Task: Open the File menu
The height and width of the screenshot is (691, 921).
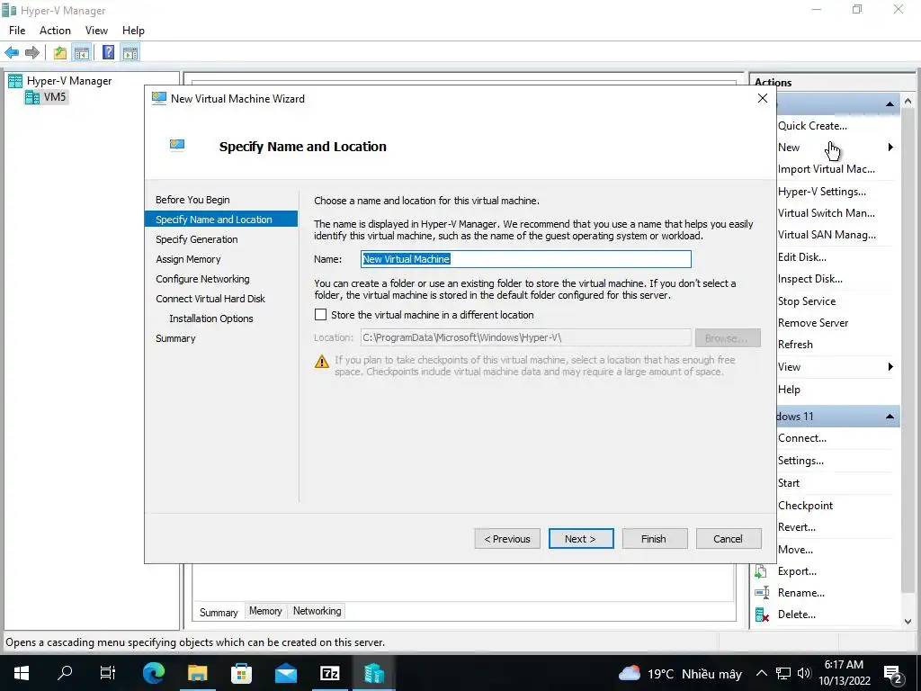Action: pos(17,31)
